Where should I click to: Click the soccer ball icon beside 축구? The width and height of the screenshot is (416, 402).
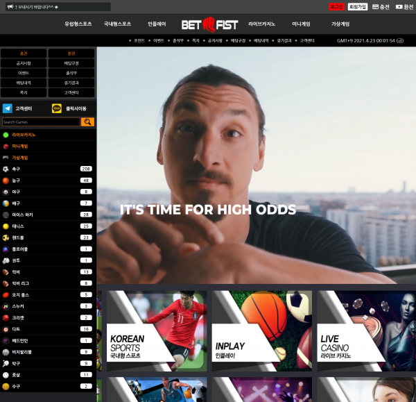pos(6,169)
